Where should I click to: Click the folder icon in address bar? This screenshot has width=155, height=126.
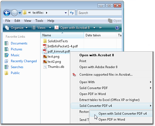25,13
